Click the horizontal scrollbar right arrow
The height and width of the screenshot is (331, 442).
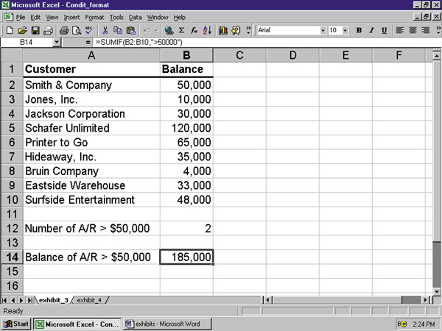(426, 300)
